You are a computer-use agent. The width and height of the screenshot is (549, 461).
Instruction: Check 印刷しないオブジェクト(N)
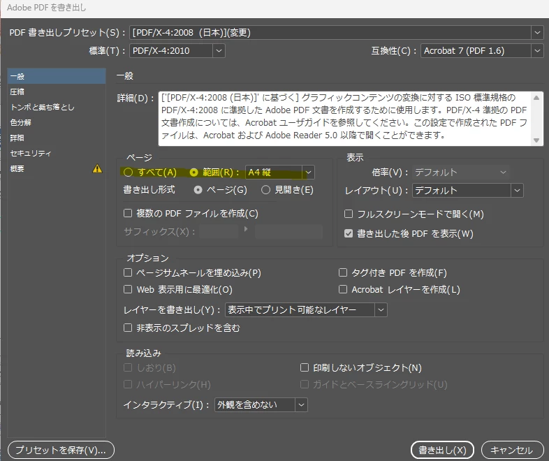click(x=305, y=367)
